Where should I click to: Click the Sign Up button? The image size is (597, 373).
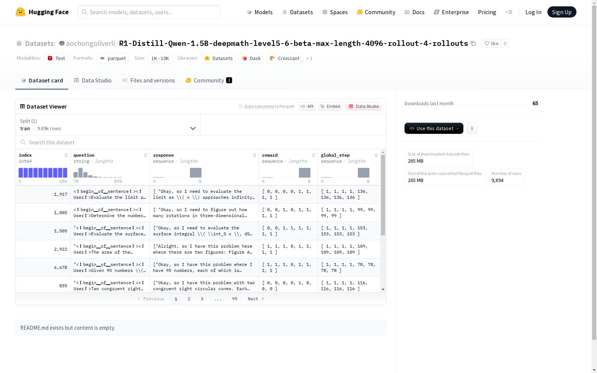pos(562,12)
